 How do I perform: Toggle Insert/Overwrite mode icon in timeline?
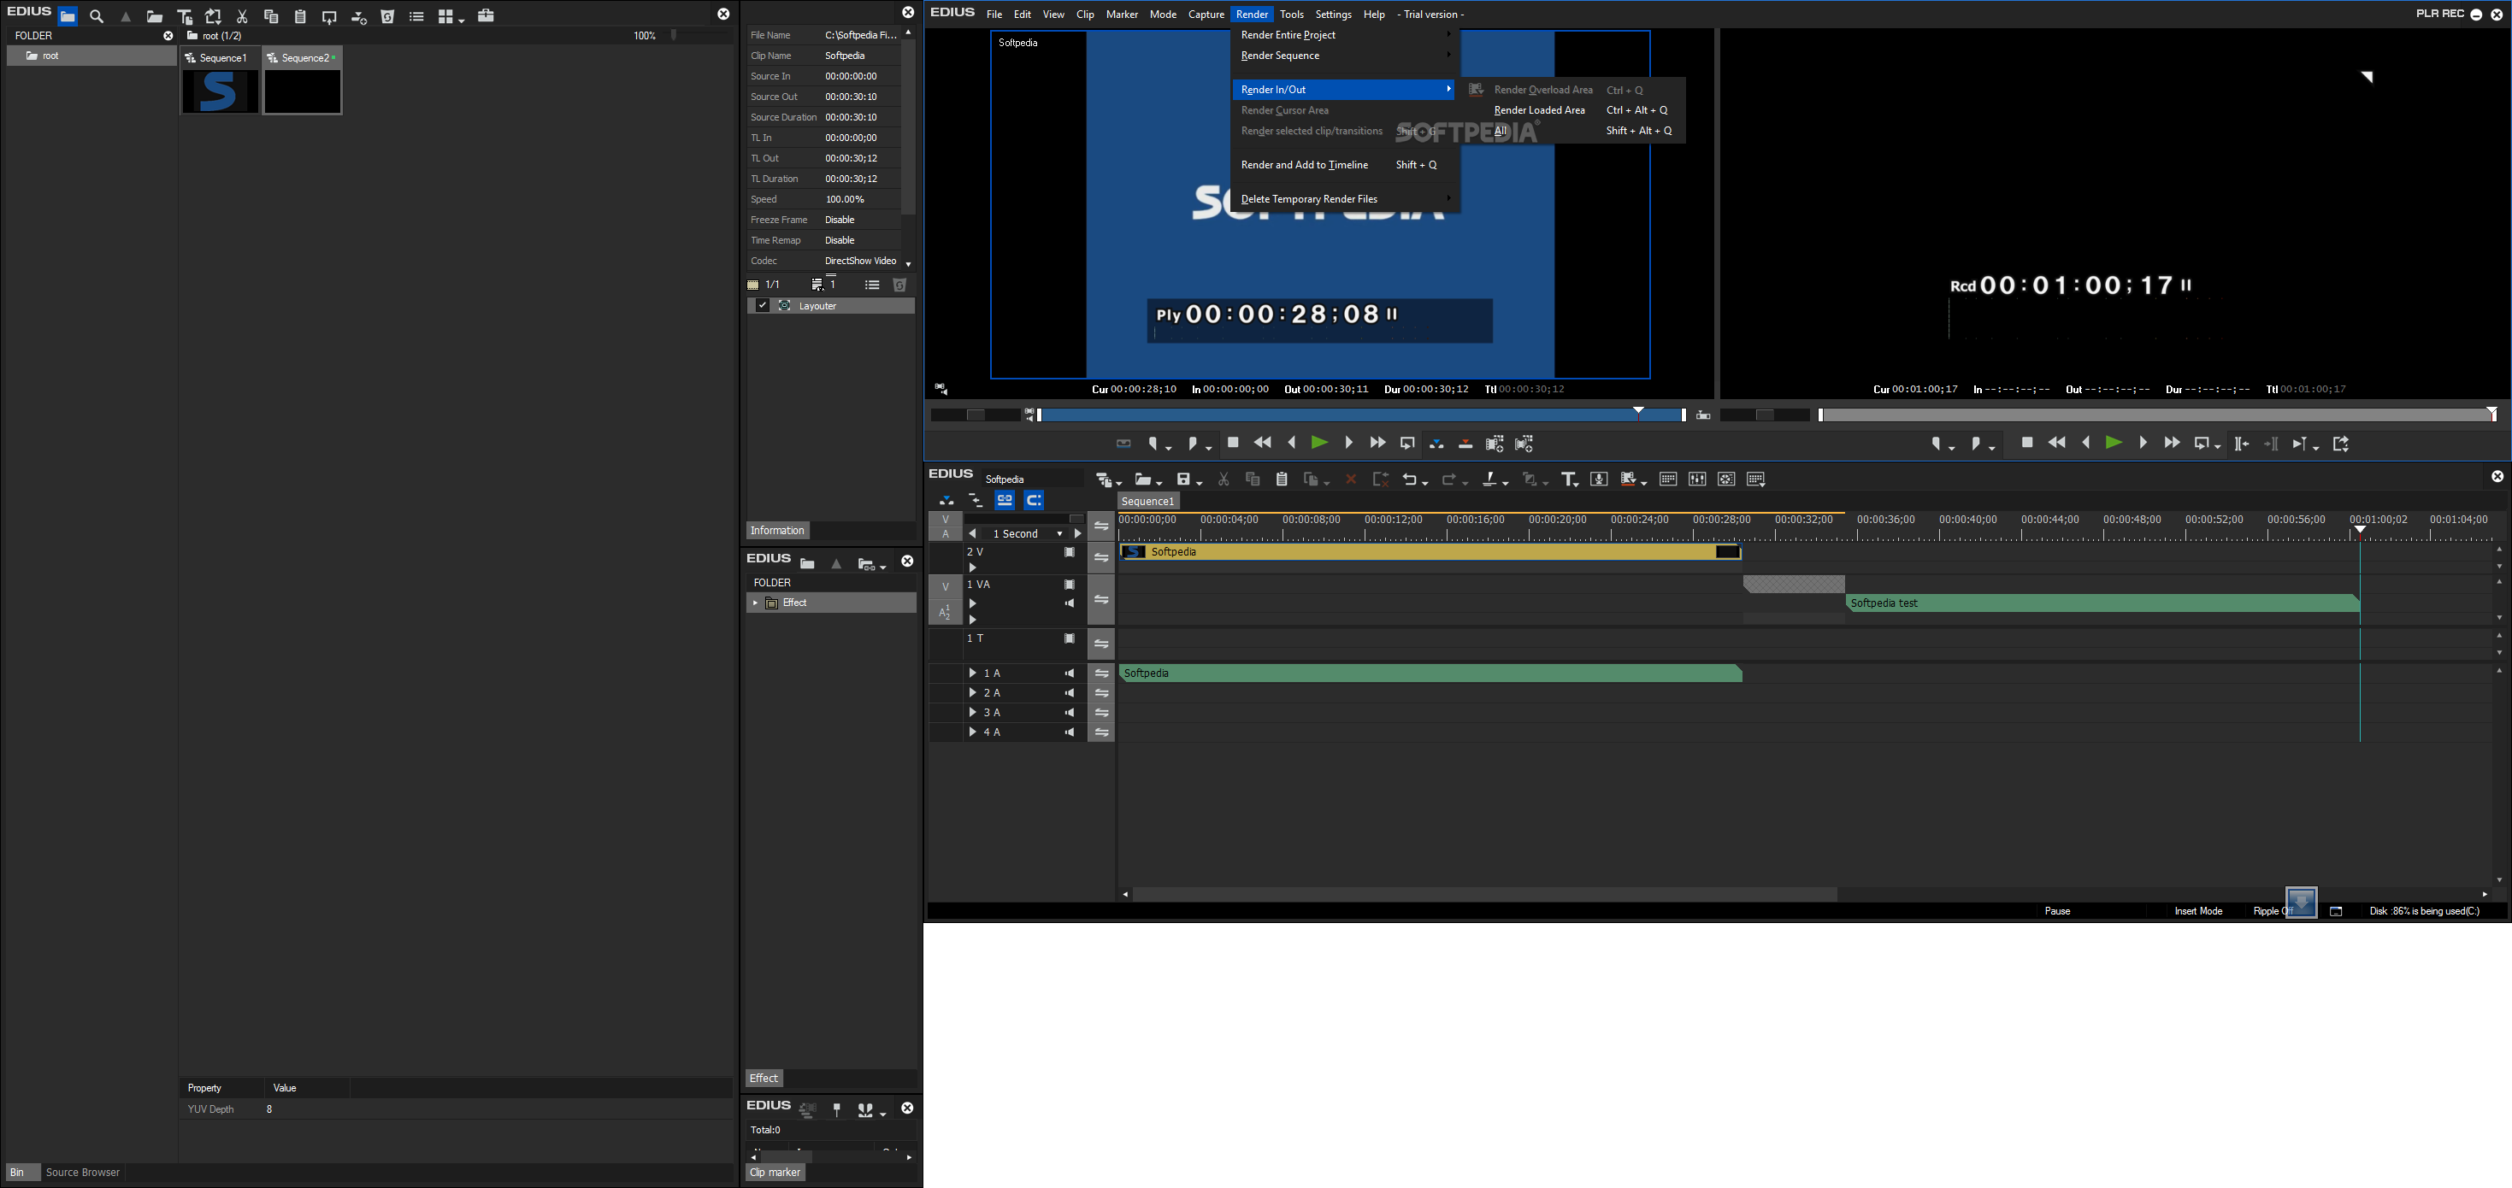(x=946, y=500)
